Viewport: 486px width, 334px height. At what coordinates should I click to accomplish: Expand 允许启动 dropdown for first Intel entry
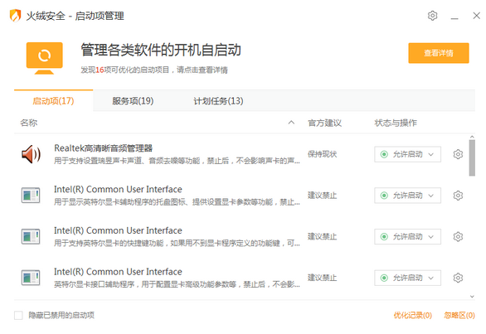(x=407, y=196)
